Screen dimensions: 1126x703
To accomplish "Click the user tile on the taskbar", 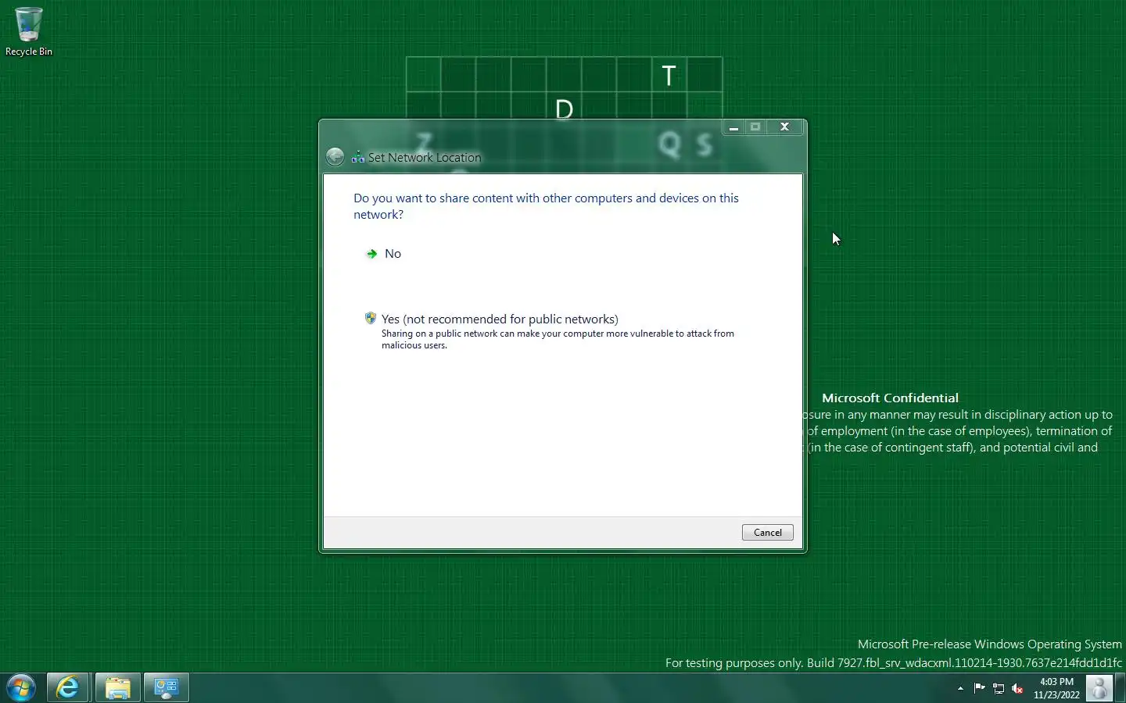I will tap(1099, 688).
